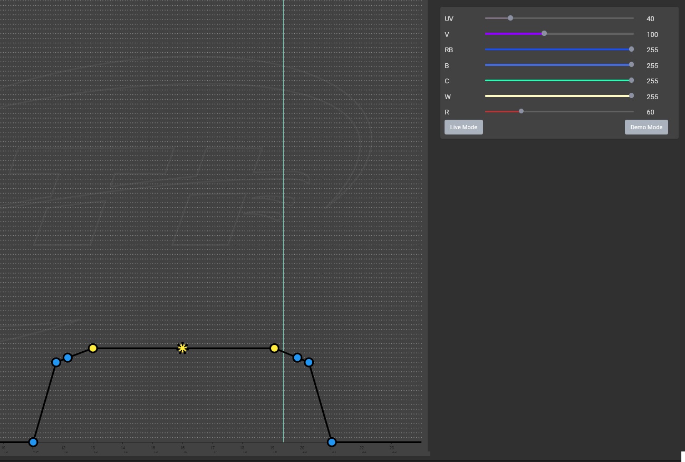Select the blue curve point at hour 11

pos(33,442)
